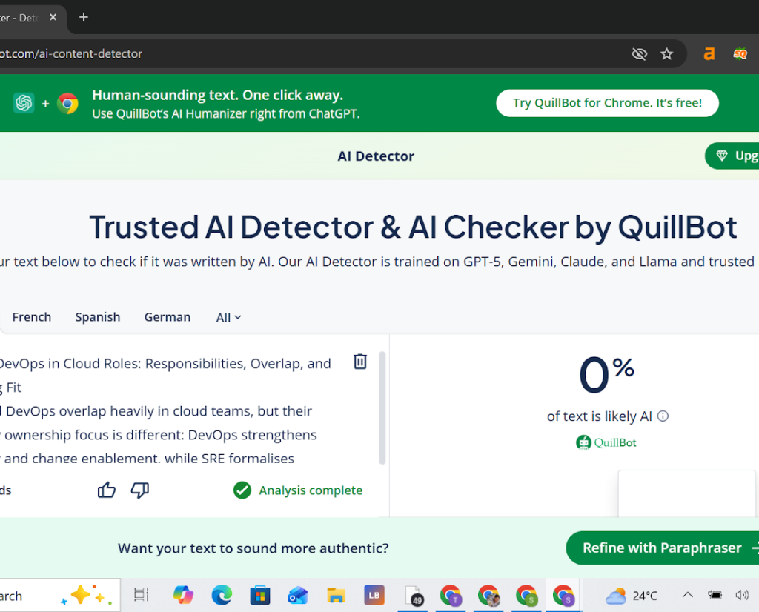Click the info icon beside likely AI
This screenshot has width=759, height=612.
(x=663, y=416)
